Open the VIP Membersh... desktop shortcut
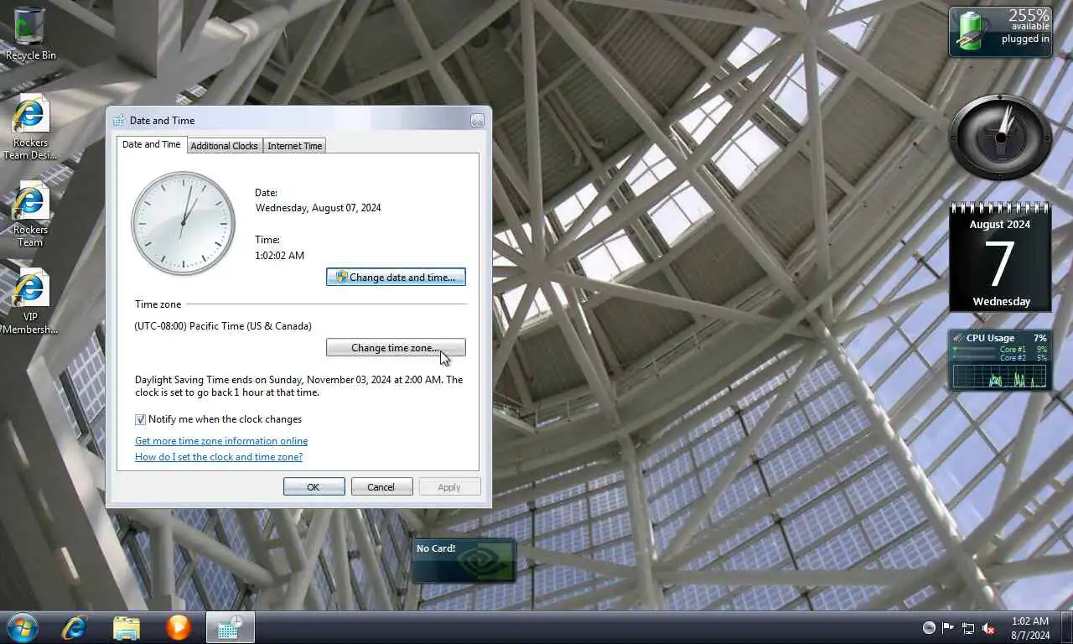Image resolution: width=1073 pixels, height=644 pixels. click(30, 301)
